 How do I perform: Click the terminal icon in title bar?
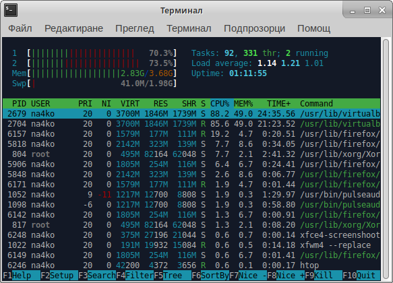[x=11, y=10]
